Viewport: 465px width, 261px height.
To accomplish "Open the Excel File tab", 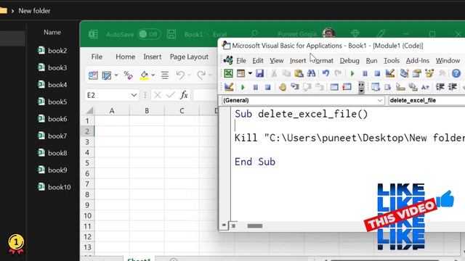I will pos(97,57).
